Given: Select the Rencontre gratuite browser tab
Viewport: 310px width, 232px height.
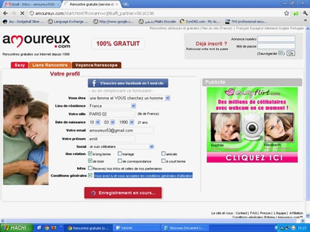Looking at the screenshot, I should click(92, 4).
